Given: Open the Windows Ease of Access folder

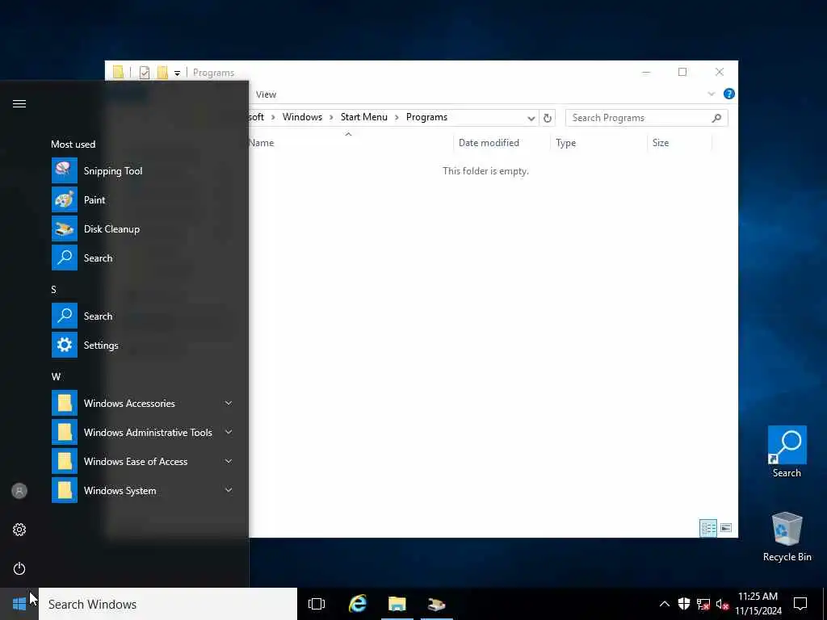Looking at the screenshot, I should (142, 461).
